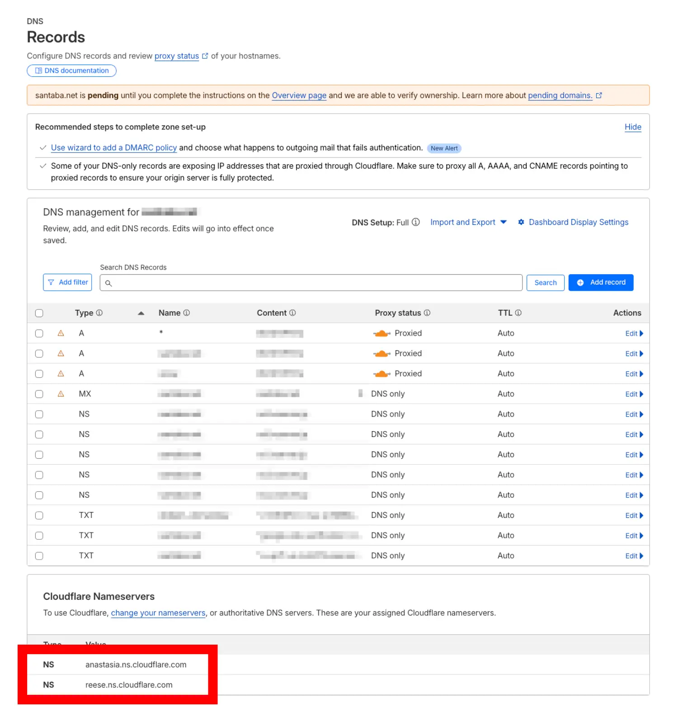Viewport: 678px width, 722px height.
Task: Expand Edit on the MX record row
Action: pyautogui.click(x=634, y=394)
